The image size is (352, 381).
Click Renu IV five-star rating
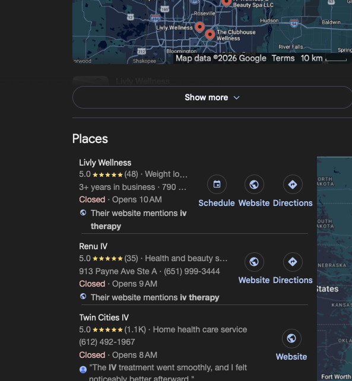point(109,258)
